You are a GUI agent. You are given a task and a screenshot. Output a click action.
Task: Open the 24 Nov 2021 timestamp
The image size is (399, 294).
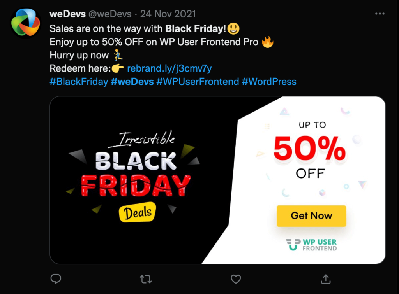(x=168, y=14)
